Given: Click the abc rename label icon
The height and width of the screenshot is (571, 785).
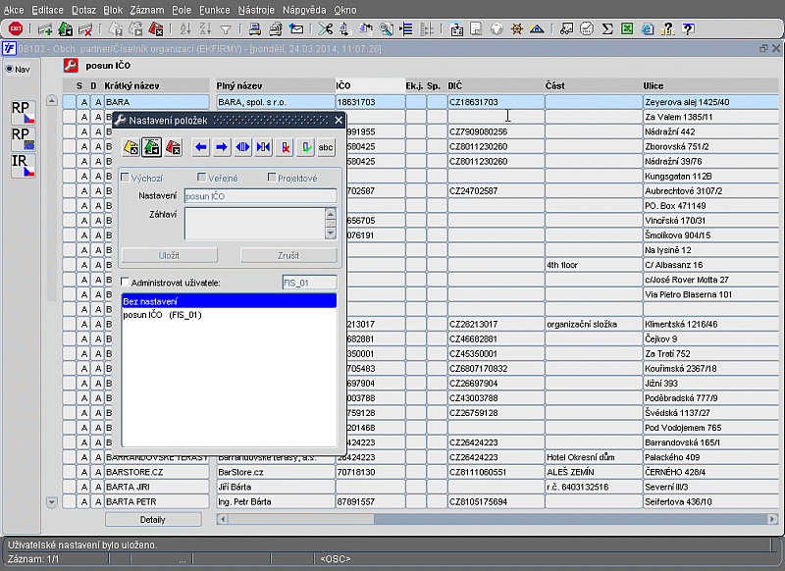Looking at the screenshot, I should [x=326, y=147].
